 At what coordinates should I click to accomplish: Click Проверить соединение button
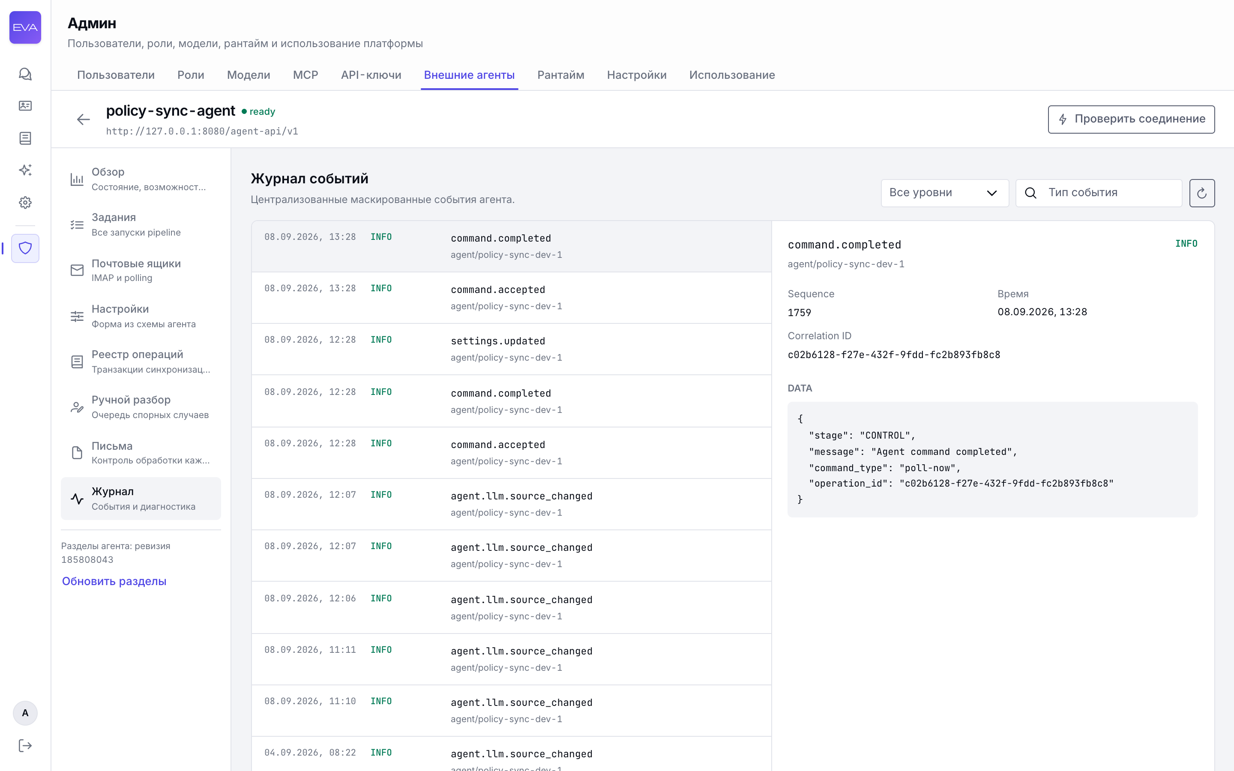click(1131, 120)
